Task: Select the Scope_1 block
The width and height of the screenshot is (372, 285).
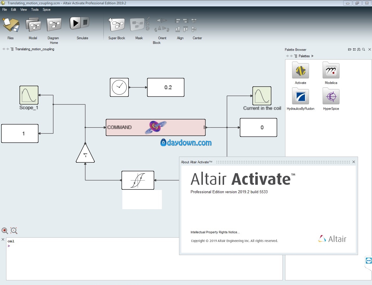Action: point(29,95)
